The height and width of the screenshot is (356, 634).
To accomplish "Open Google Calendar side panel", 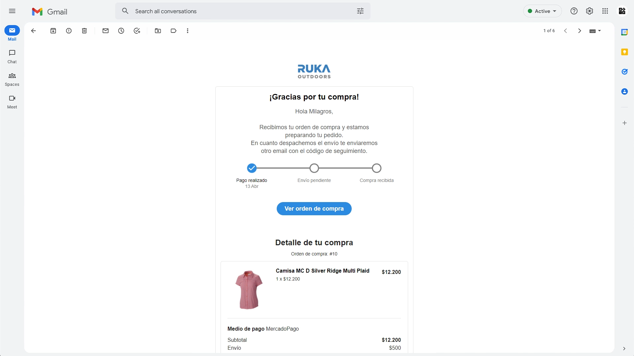I will pos(624,32).
